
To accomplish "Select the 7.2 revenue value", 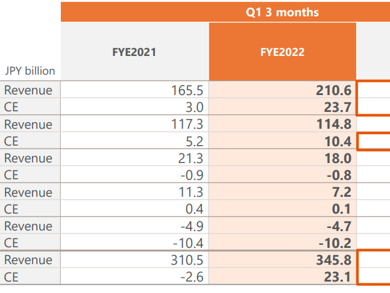I will coord(342,193).
